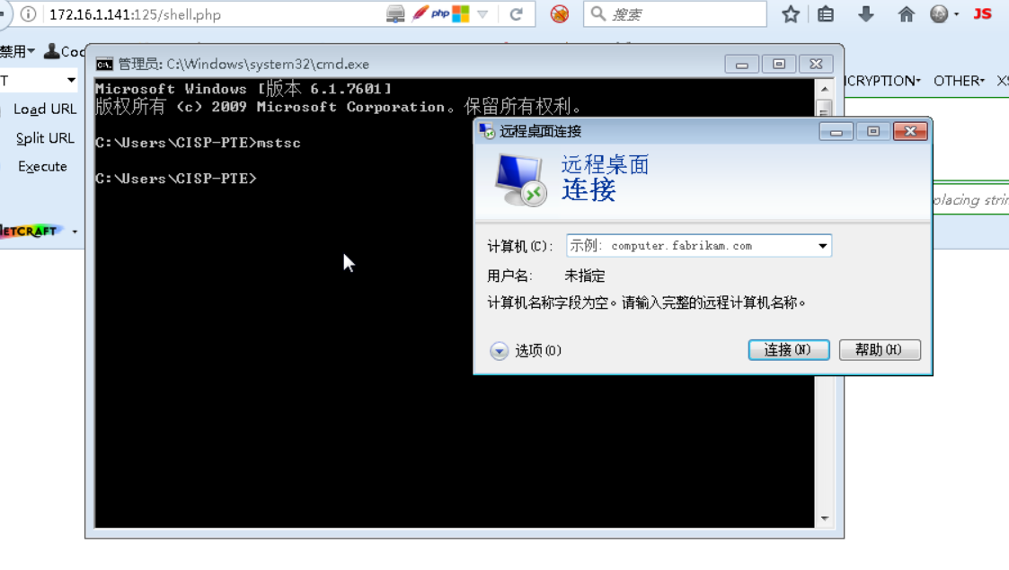The image size is (1009, 570).
Task: Go to the browser home page icon
Action: pos(906,14)
